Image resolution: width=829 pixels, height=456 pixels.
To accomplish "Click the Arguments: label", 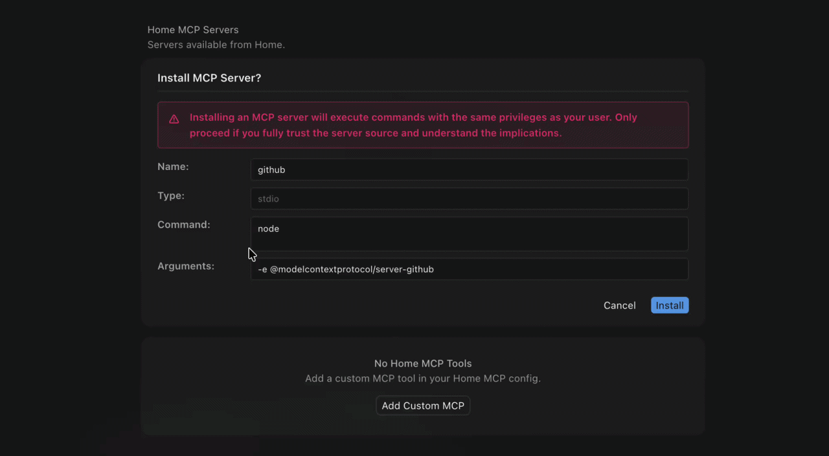I will (186, 266).
